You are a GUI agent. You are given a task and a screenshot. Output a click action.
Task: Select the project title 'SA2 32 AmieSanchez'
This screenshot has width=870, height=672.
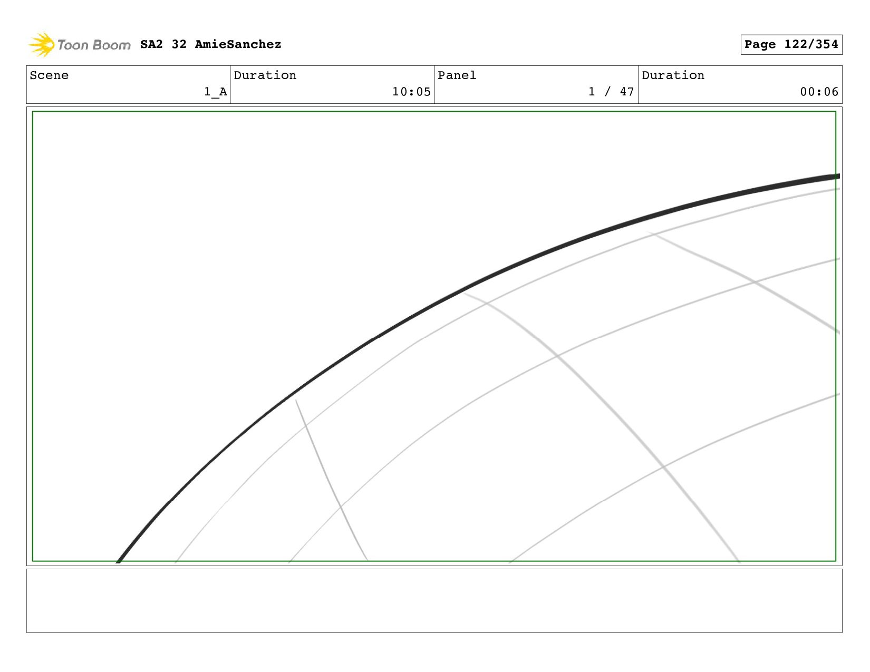pos(211,45)
